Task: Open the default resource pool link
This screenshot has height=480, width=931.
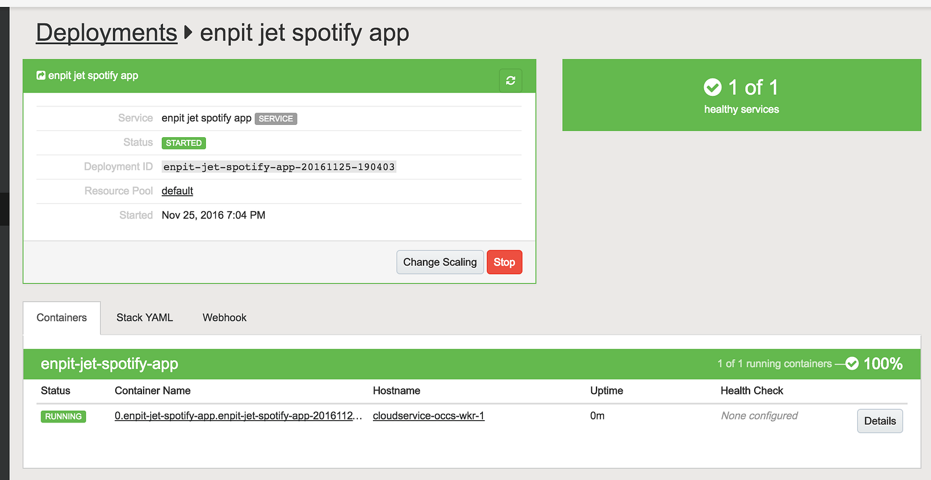Action: point(177,191)
